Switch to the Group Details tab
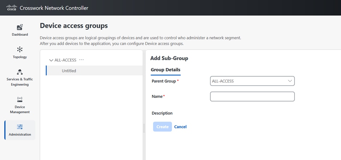The width and height of the screenshot is (341, 160). [x=165, y=70]
